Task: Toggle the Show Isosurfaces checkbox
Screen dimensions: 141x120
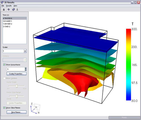Action: click(x=4, y=65)
